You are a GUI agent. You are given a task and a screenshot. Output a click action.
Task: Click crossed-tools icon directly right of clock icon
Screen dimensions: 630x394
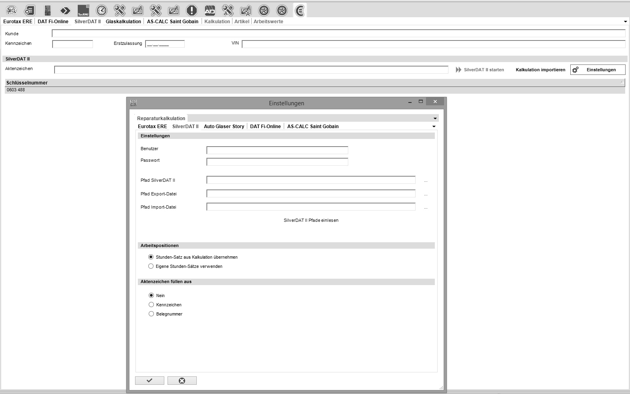tap(119, 10)
